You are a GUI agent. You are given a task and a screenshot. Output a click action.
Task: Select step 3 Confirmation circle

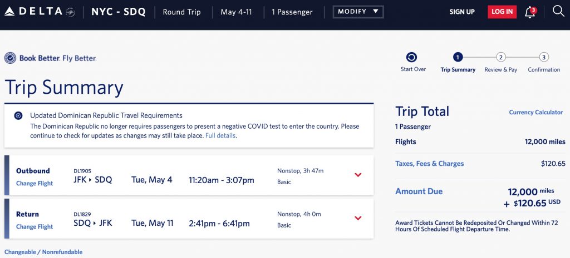tap(544, 57)
